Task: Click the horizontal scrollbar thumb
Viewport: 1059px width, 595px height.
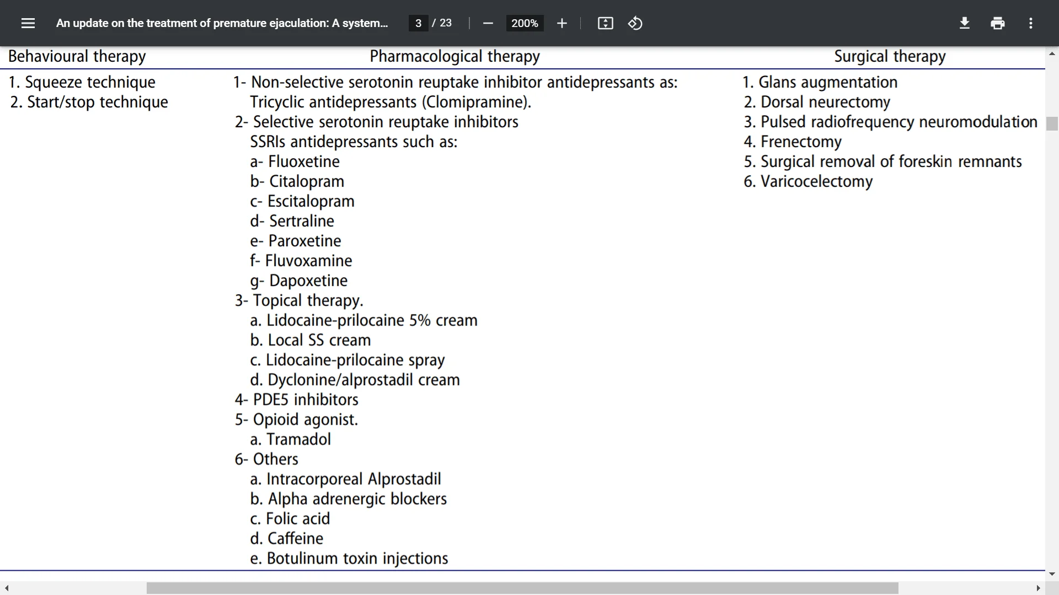Action: click(x=522, y=588)
